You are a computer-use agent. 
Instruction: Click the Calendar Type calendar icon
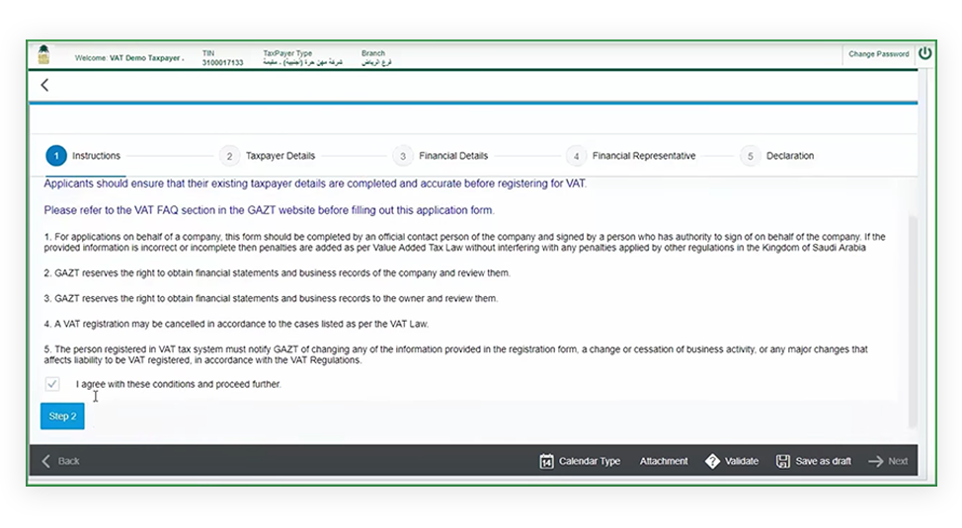[546, 461]
